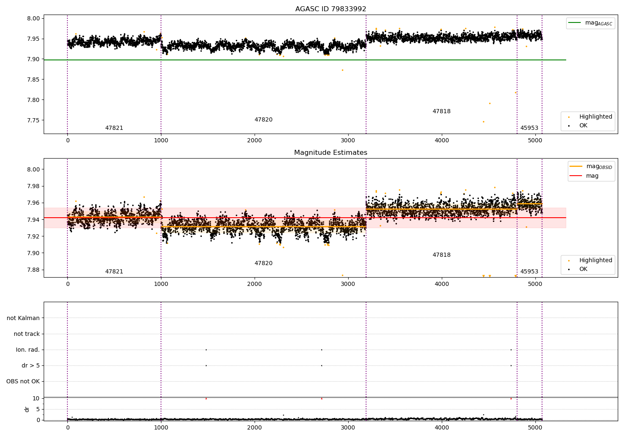
Task: Click the 'not Kalman' axis label
Action: [x=23, y=318]
